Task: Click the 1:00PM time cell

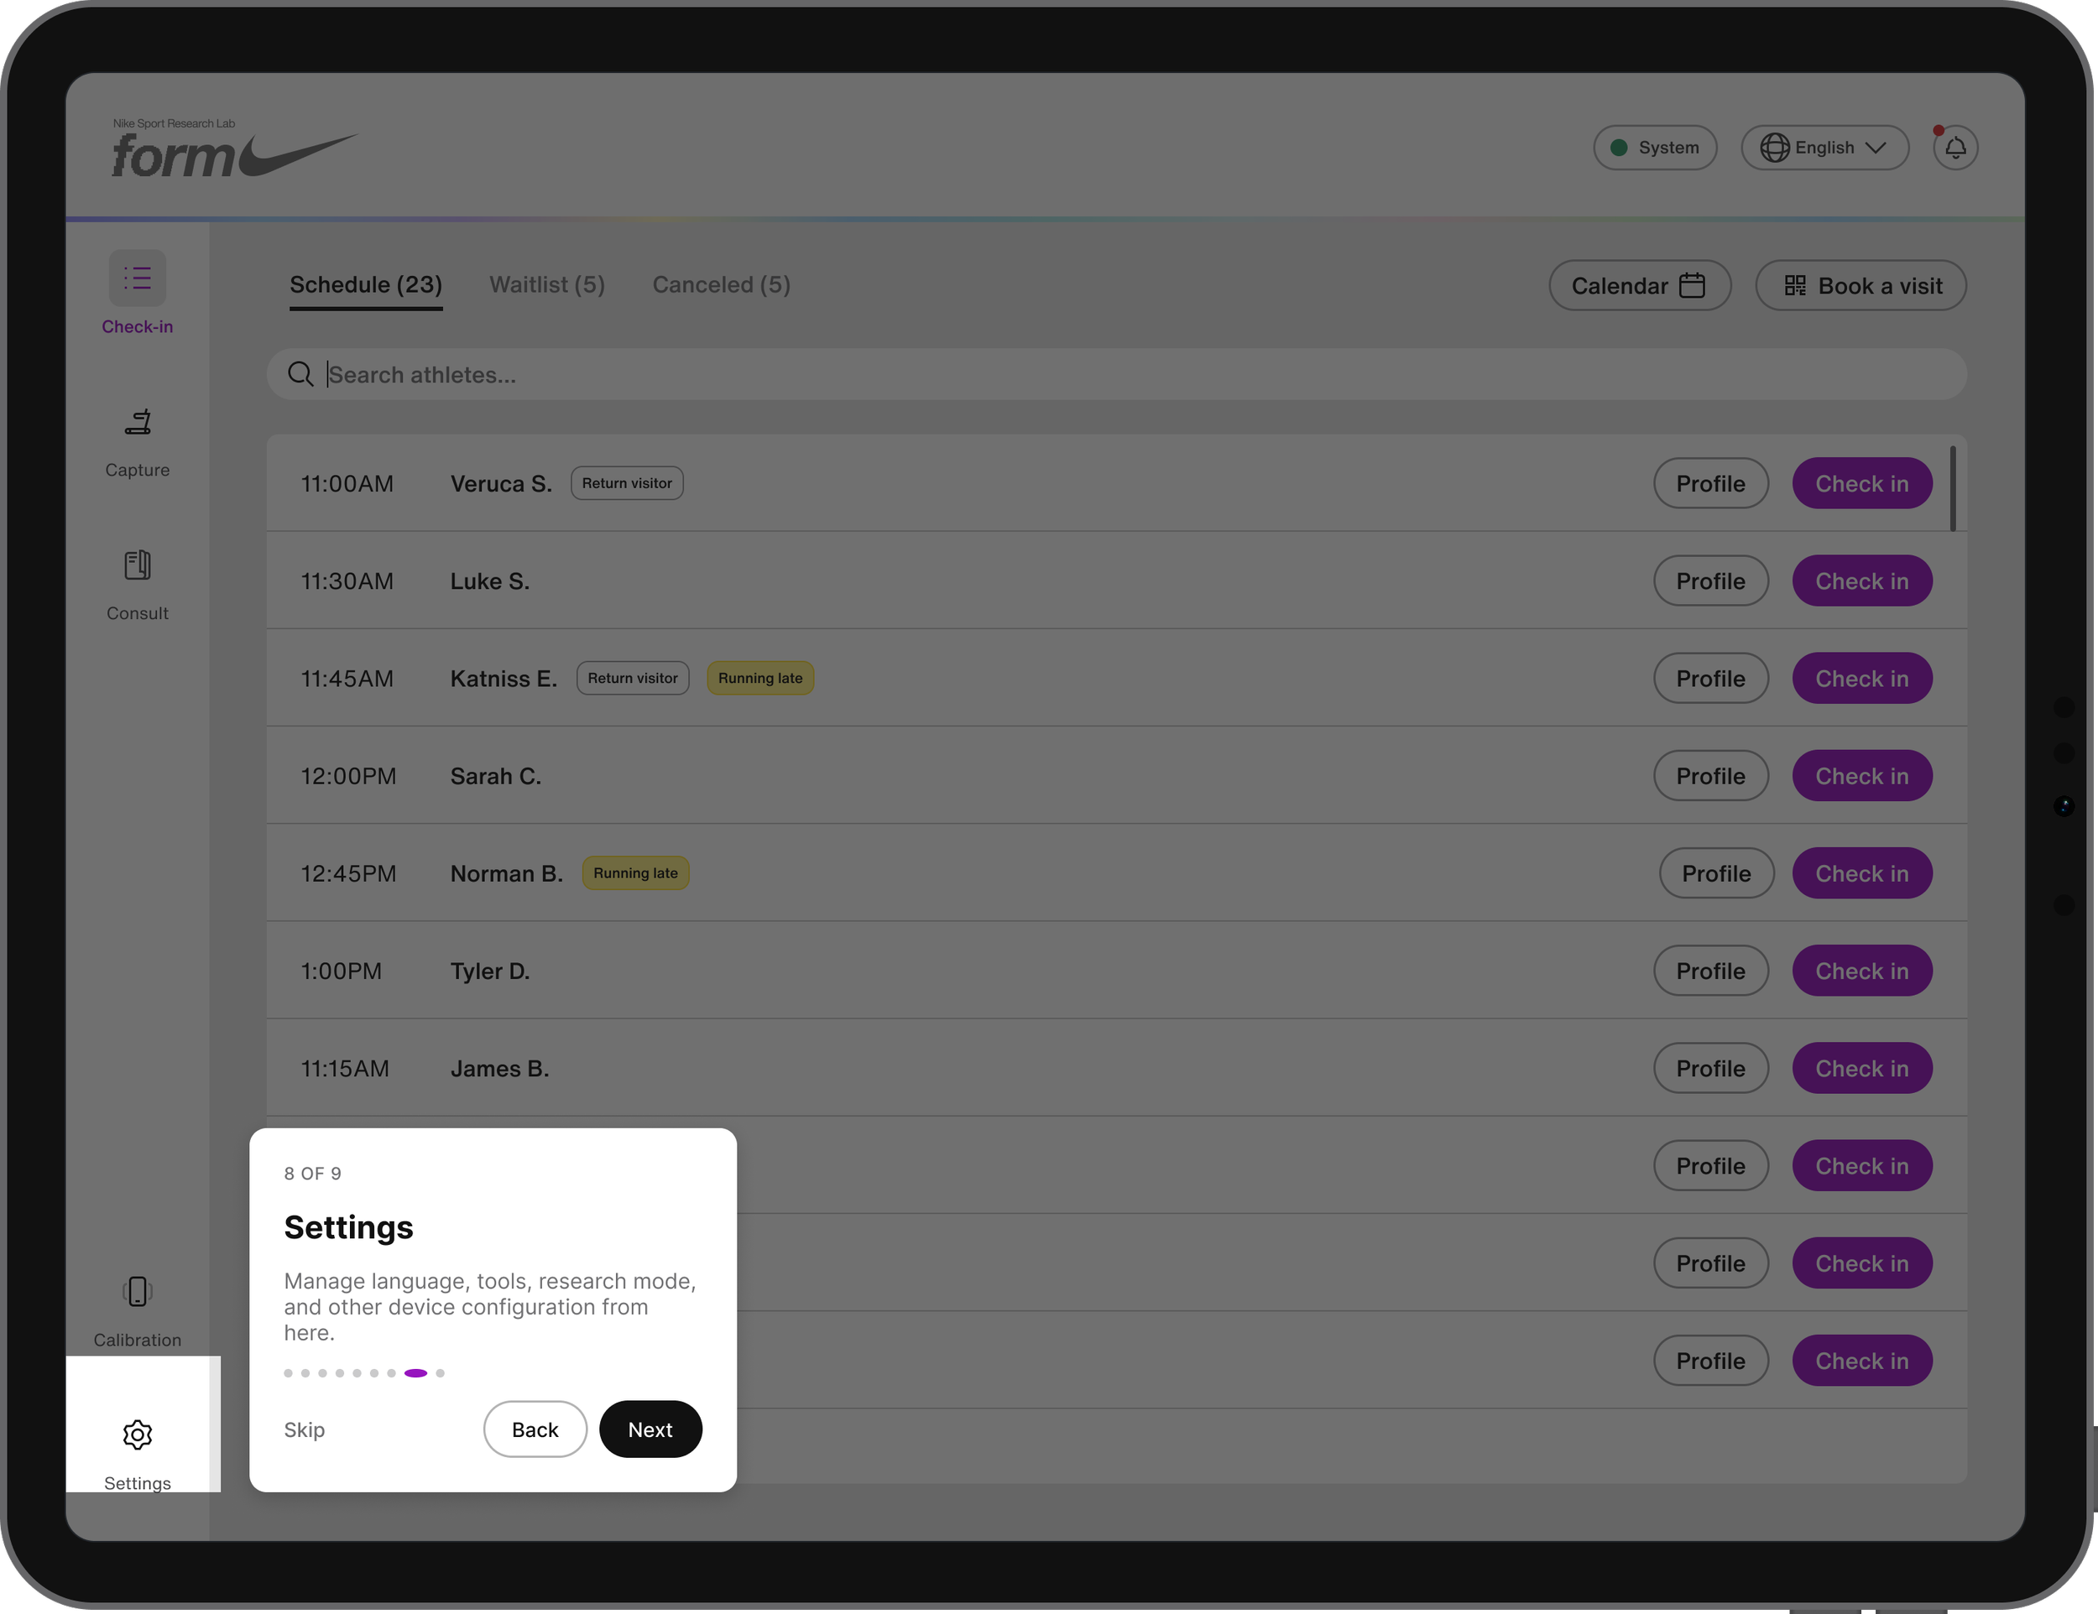Action: [341, 971]
